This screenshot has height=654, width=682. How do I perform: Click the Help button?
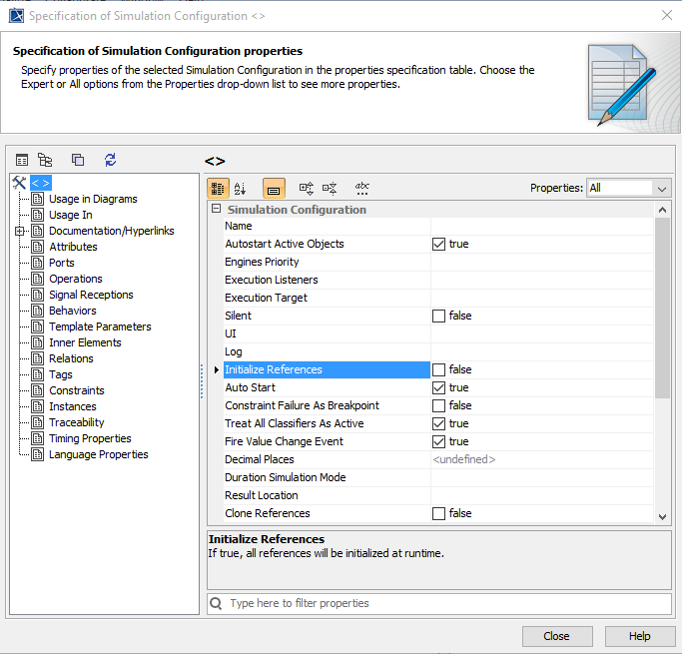pyautogui.click(x=640, y=636)
